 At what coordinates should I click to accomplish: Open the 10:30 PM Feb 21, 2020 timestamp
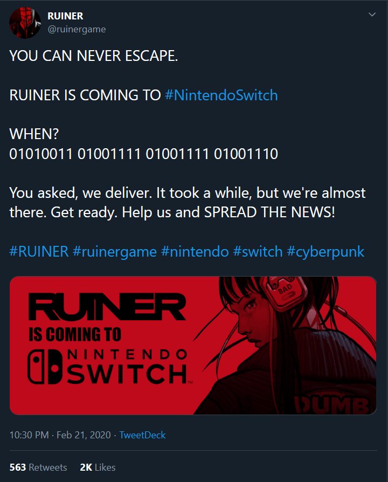point(60,435)
